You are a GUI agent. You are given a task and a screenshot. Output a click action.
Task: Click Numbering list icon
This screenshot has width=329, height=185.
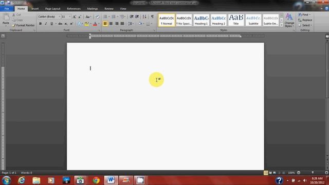point(114,16)
